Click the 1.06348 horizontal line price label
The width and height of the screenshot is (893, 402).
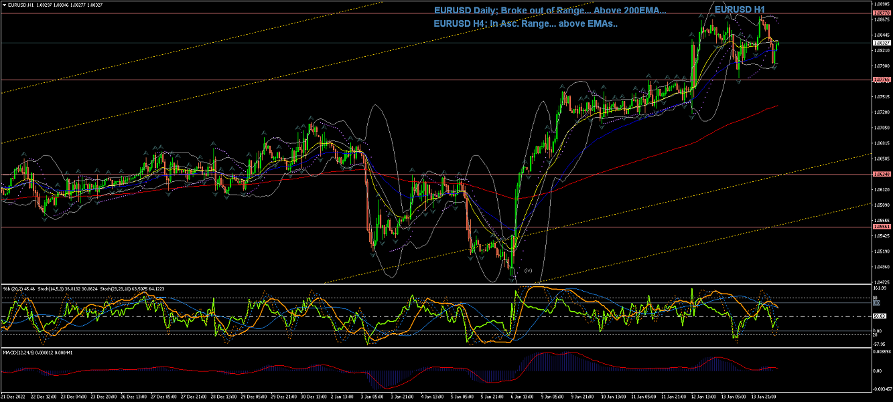881,174
